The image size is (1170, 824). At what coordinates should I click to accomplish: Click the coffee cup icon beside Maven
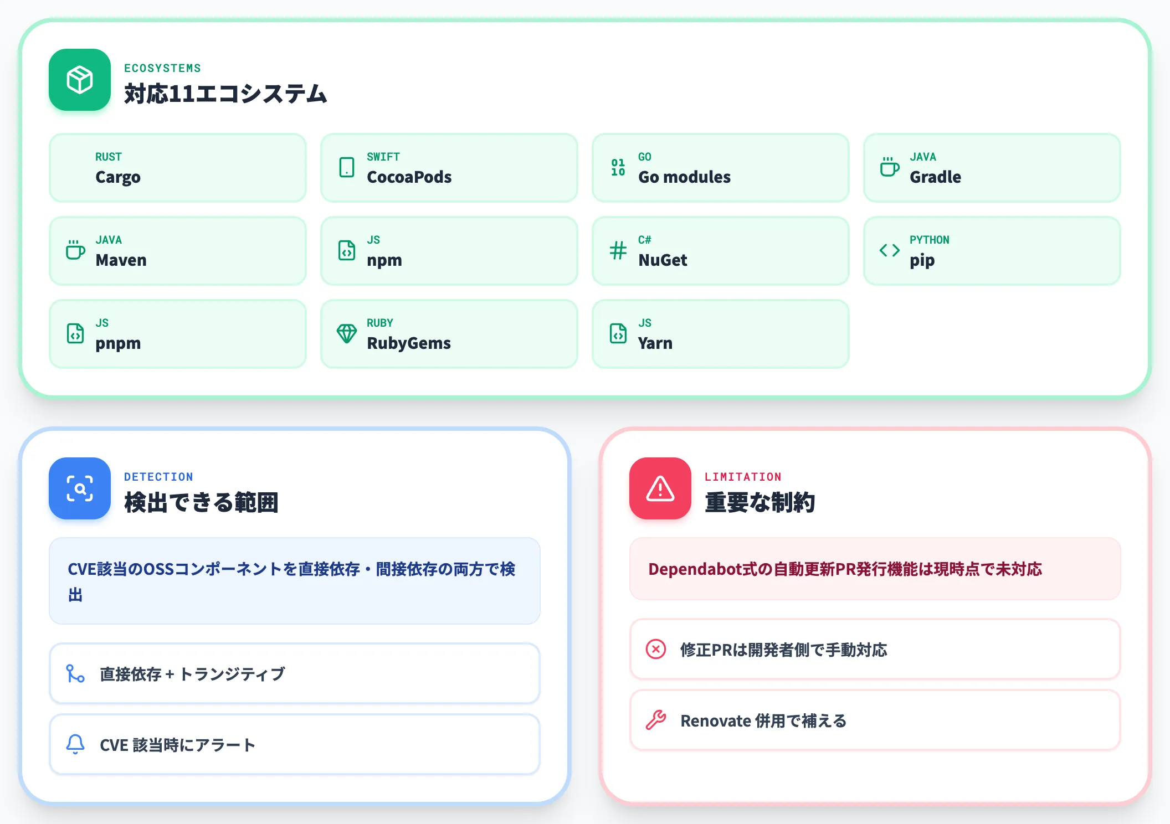click(x=75, y=250)
